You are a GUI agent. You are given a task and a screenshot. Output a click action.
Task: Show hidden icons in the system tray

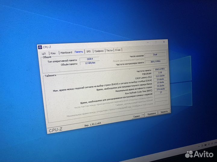pos(199,147)
